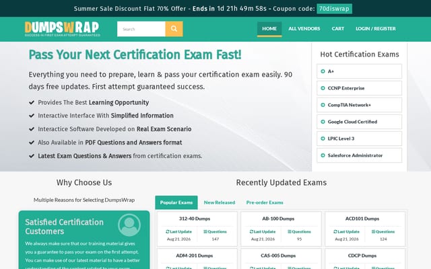This screenshot has height=269, width=431.
Task: Open the LPIC Level 3 link
Action: [x=359, y=139]
